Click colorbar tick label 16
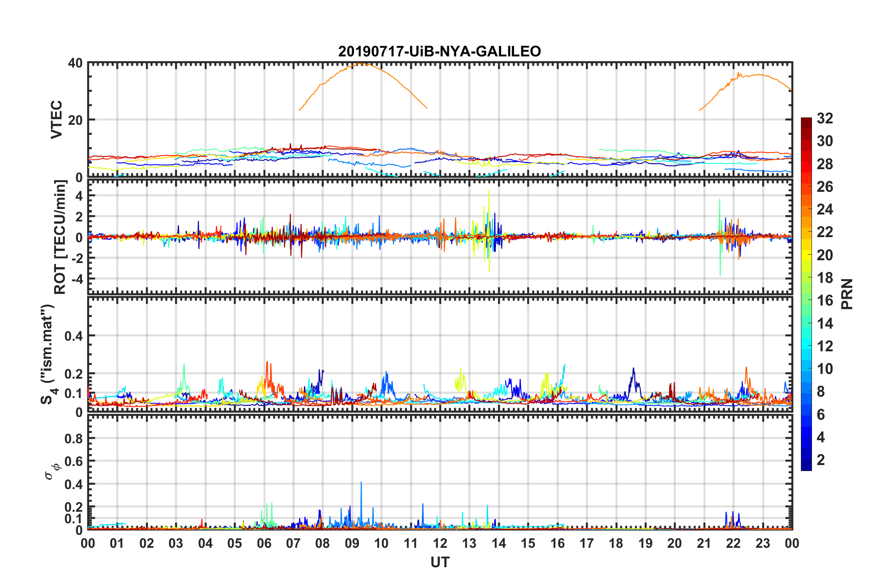Screen dimensions: 880x588 pos(825,300)
